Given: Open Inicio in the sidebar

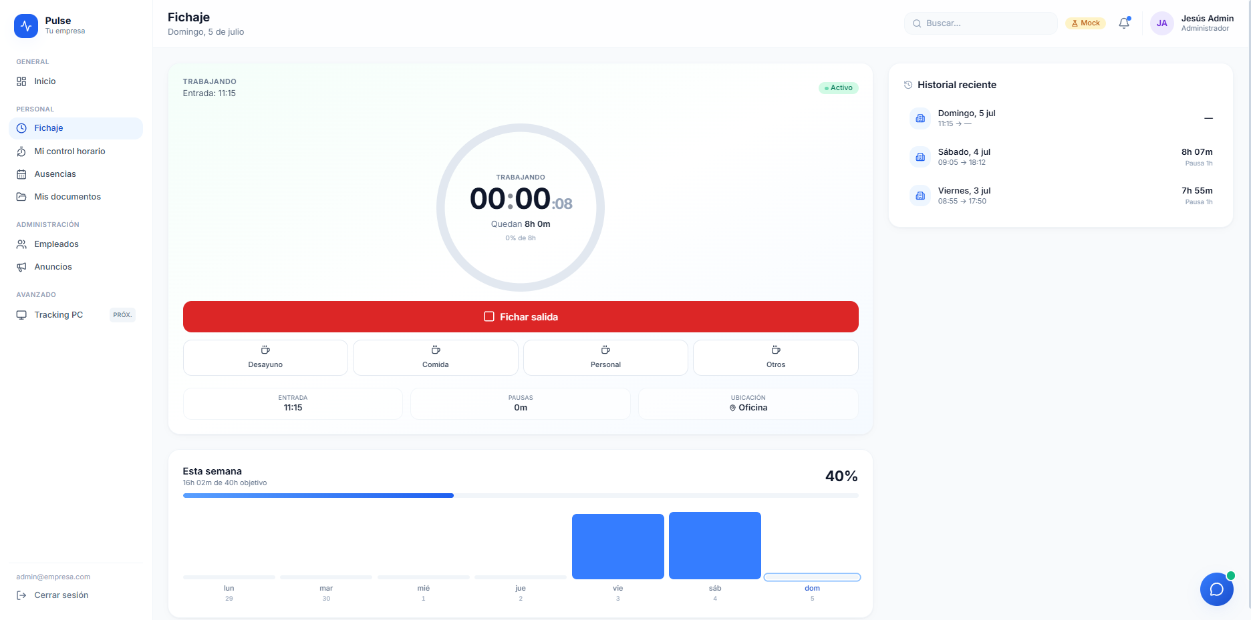Looking at the screenshot, I should pyautogui.click(x=76, y=81).
